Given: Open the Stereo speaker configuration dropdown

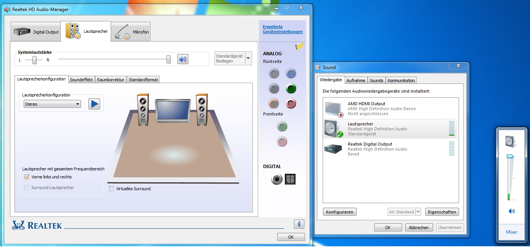Looking at the screenshot, I should [52, 104].
